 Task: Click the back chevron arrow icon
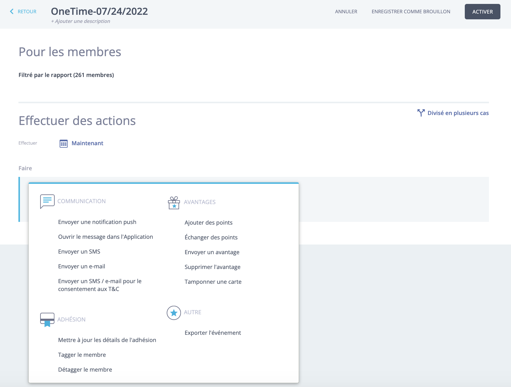pyautogui.click(x=12, y=11)
